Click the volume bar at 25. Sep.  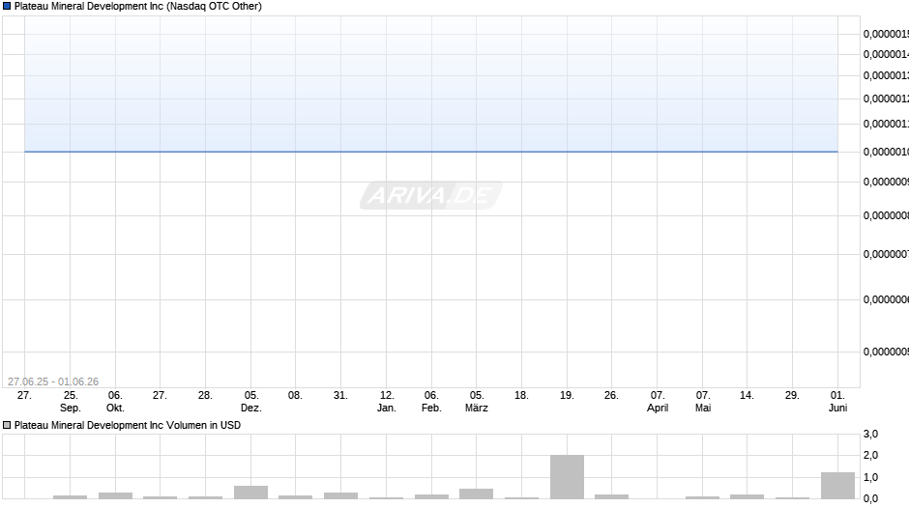pos(71,497)
